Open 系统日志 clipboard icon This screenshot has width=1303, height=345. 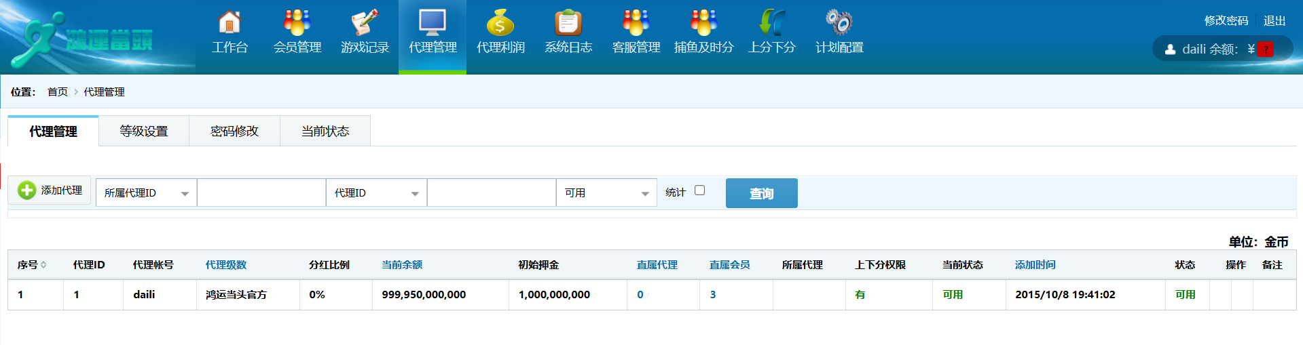click(x=568, y=24)
